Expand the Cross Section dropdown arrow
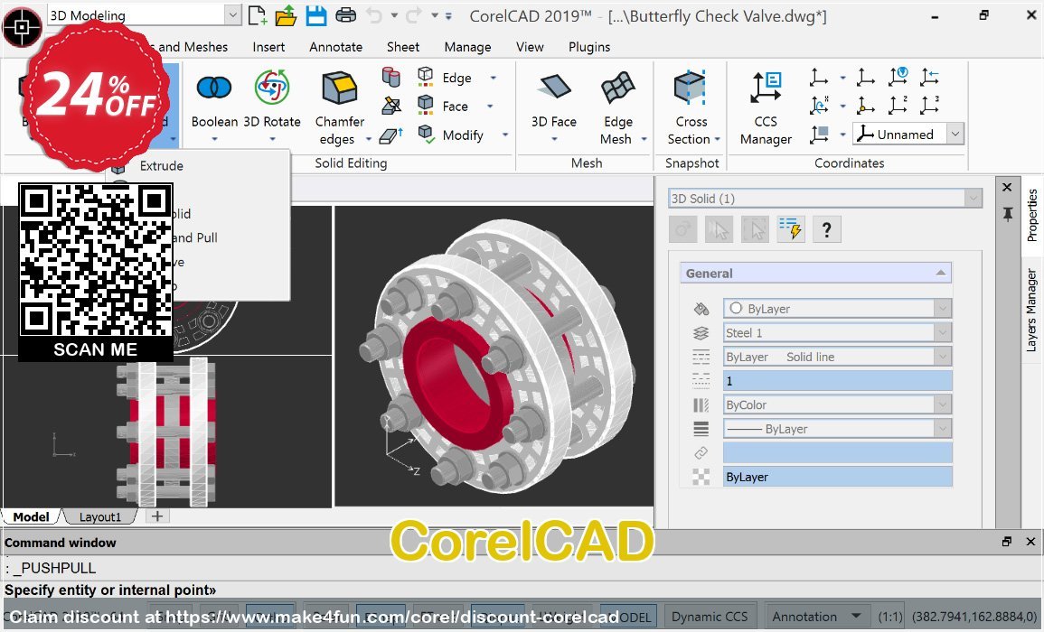1044x632 pixels. point(717,139)
